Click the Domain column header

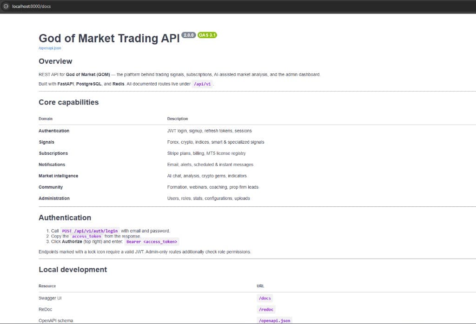(46, 119)
